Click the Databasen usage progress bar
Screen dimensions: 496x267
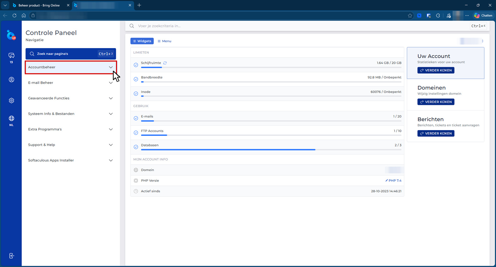(x=271, y=149)
